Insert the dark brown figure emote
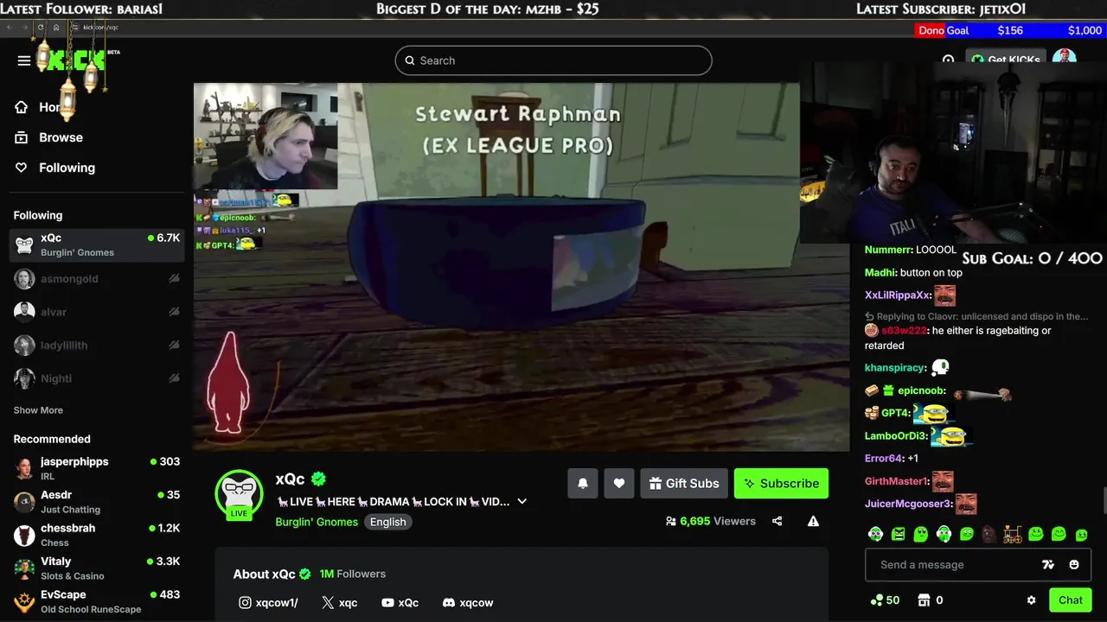This screenshot has height=622, width=1107. (x=989, y=535)
